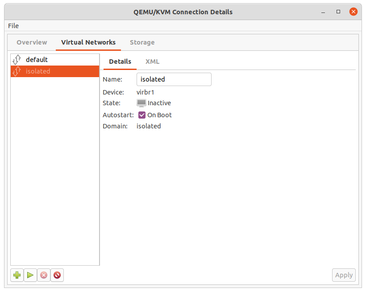The width and height of the screenshot is (366, 292).
Task: Minimize the Connection Details window
Action: point(323,12)
